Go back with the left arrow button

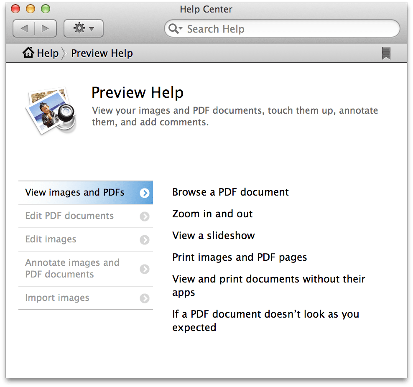(x=24, y=28)
